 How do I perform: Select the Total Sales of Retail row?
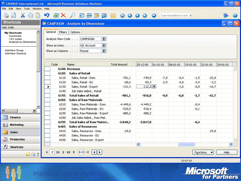click(139, 96)
